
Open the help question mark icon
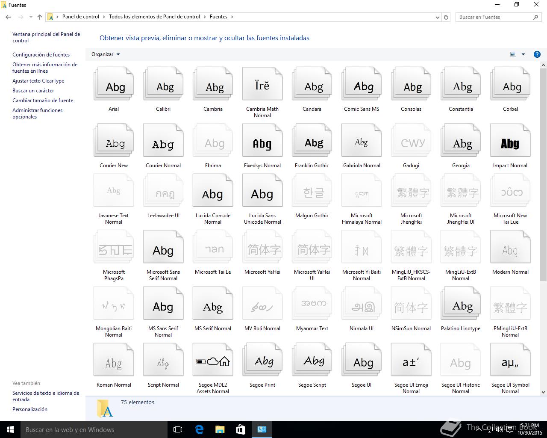click(537, 54)
